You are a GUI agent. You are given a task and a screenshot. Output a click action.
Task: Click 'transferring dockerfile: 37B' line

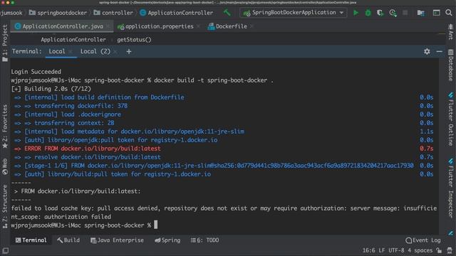(71, 106)
